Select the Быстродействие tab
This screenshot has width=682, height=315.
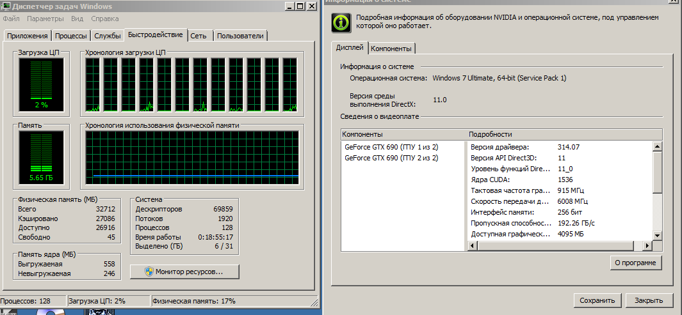pos(156,35)
